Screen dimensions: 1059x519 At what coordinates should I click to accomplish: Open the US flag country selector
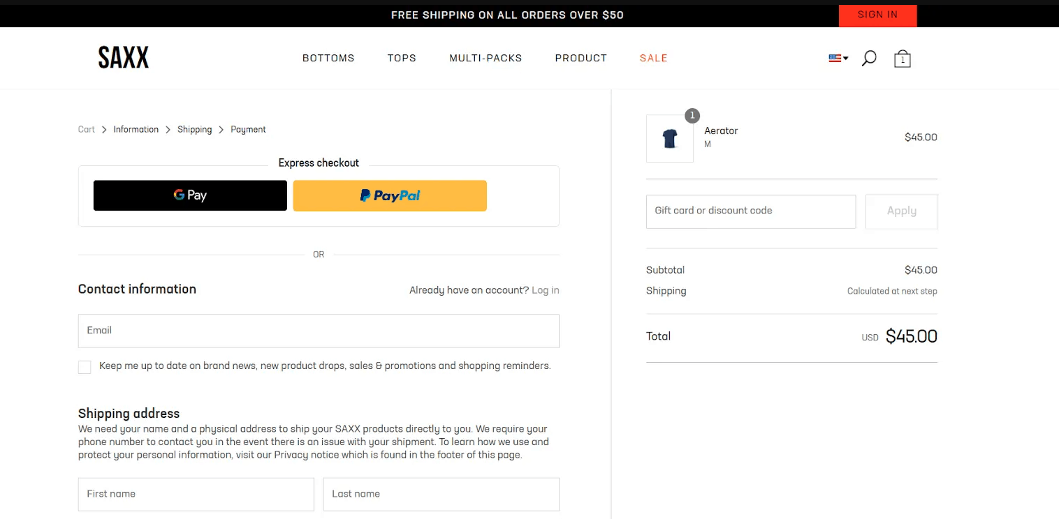point(838,59)
